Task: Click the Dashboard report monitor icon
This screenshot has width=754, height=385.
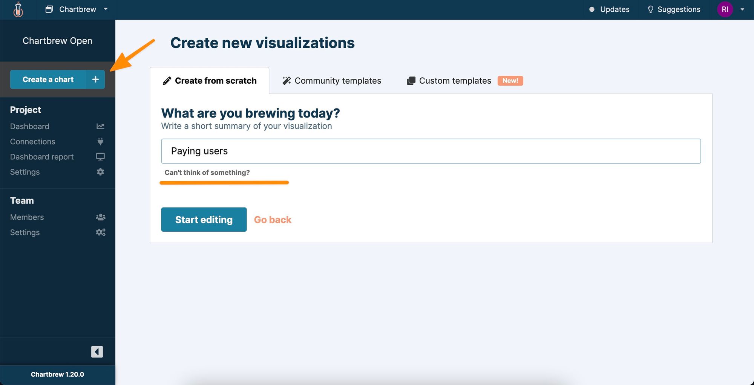Action: point(100,157)
